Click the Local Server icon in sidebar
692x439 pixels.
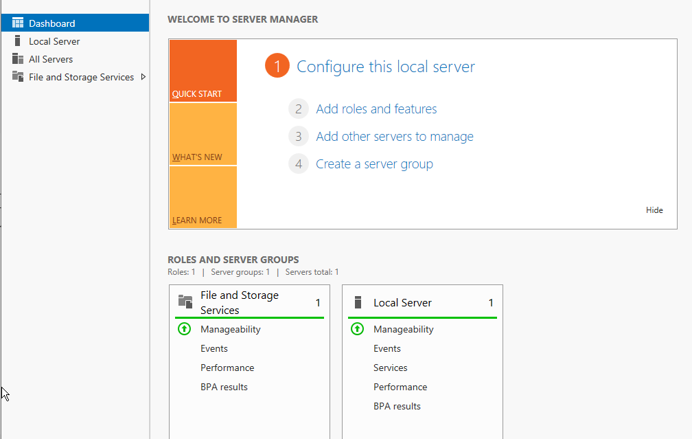click(18, 41)
